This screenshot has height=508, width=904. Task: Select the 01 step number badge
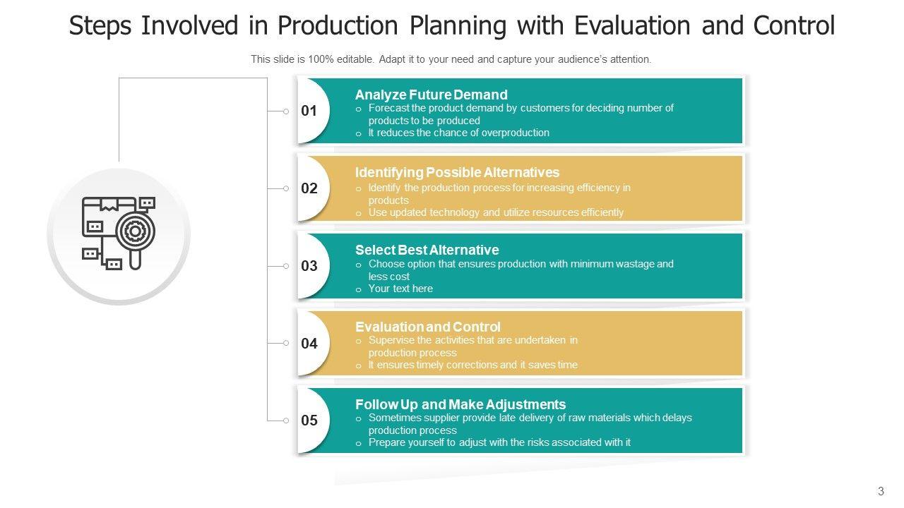[309, 111]
